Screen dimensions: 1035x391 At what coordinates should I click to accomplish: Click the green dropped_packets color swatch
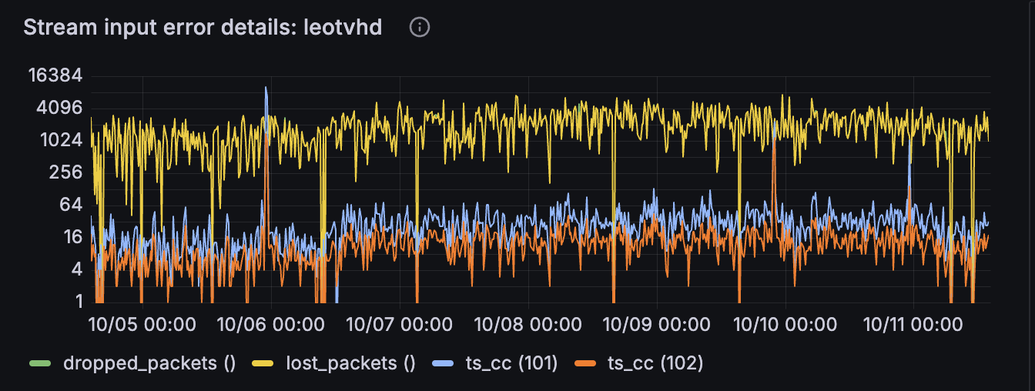pos(39,363)
